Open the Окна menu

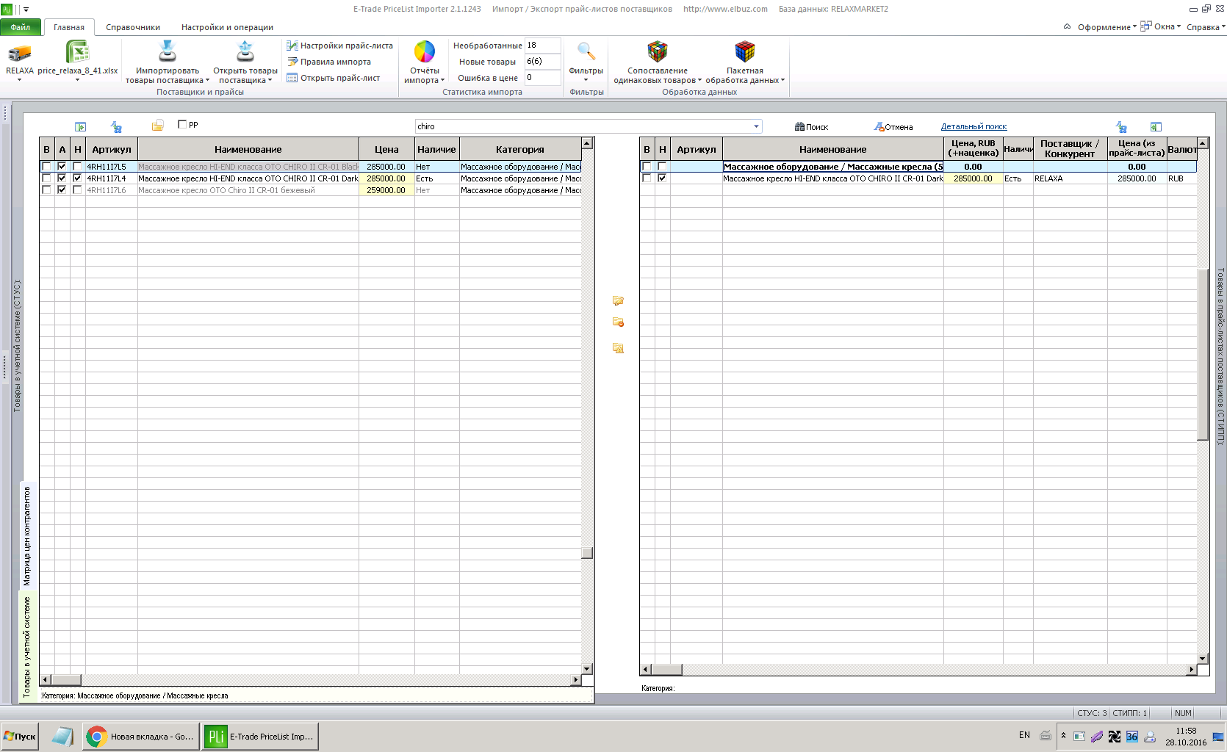[x=1161, y=27]
